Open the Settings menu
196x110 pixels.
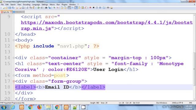click(45, 5)
